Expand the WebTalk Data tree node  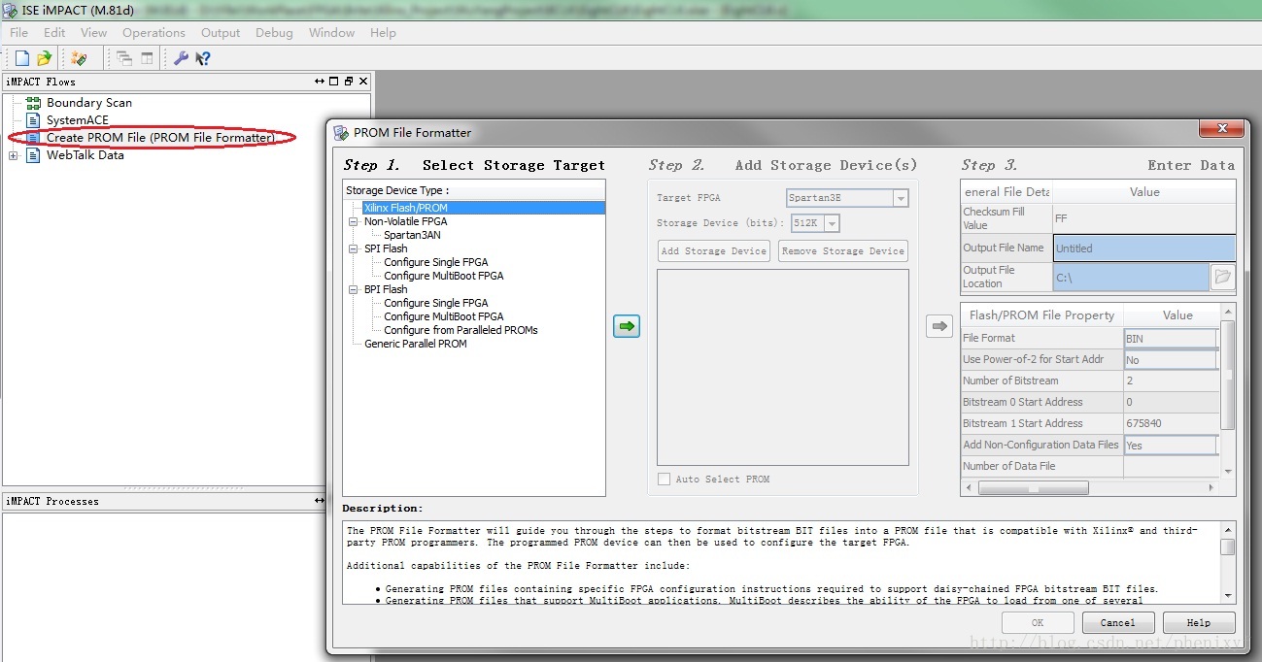13,155
